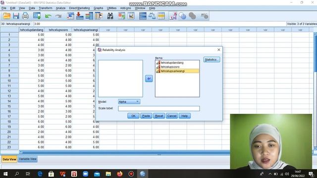The height and width of the screenshot is (178, 317).
Task: Open Firefox from taskbar
Action: (x=120, y=174)
